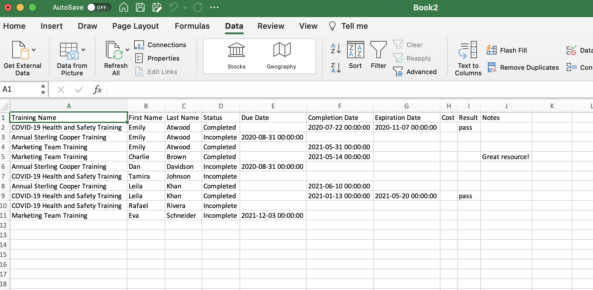This screenshot has width=593, height=290.
Task: Switch to the Formulas ribbon tab
Action: pyautogui.click(x=192, y=26)
